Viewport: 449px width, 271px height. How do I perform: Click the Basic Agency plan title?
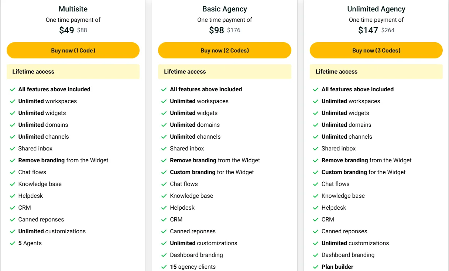224,9
